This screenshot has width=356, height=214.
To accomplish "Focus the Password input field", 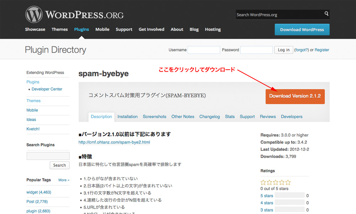I will coord(256,50).
